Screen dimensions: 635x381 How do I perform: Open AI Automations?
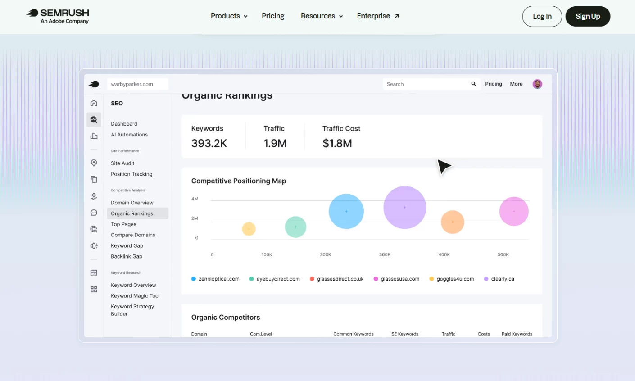pos(129,135)
